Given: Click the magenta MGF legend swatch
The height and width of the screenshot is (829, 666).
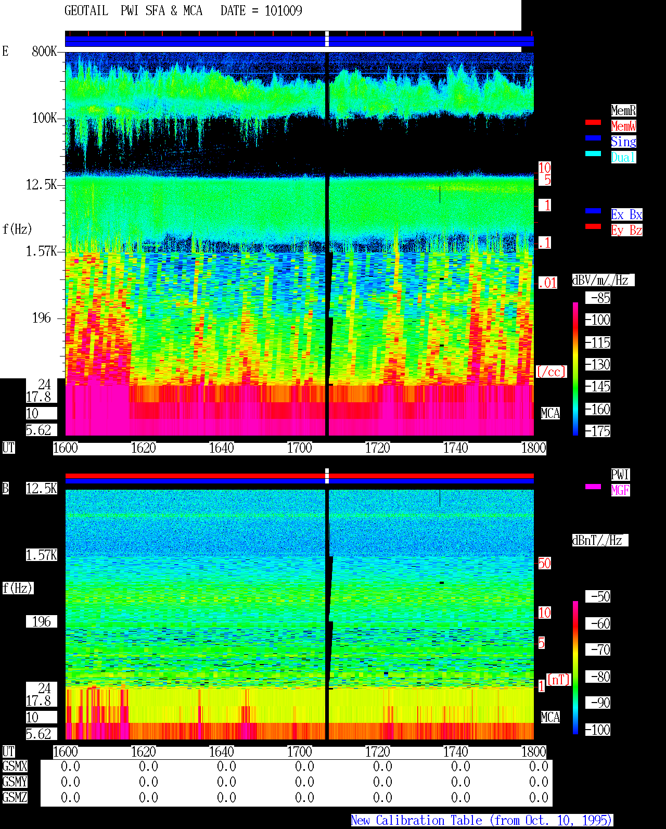Looking at the screenshot, I should point(593,487).
